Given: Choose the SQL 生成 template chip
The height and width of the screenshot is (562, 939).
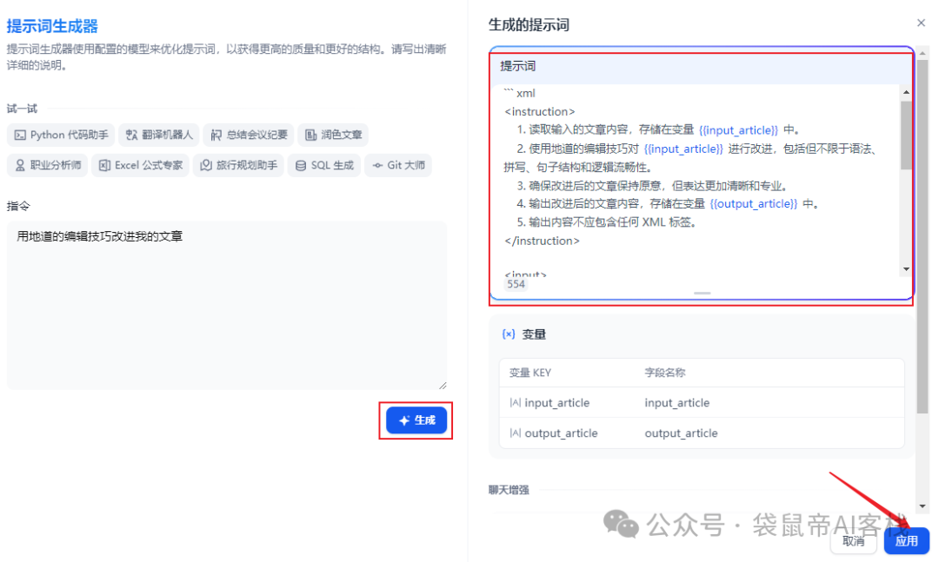Looking at the screenshot, I should [324, 165].
